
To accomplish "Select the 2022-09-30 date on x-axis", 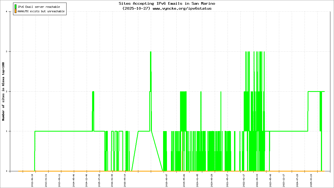I will point(257,180).
